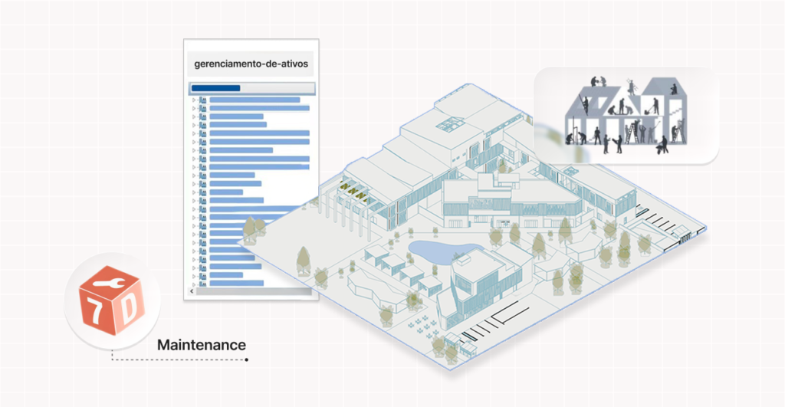Click the asset icon on the second tree row
The height and width of the screenshot is (407, 785).
click(x=203, y=108)
